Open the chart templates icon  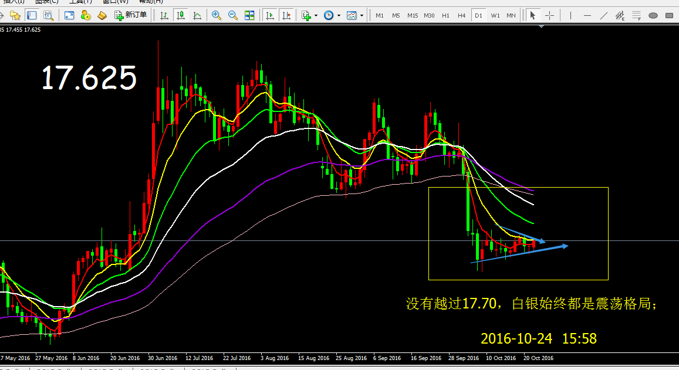point(352,16)
